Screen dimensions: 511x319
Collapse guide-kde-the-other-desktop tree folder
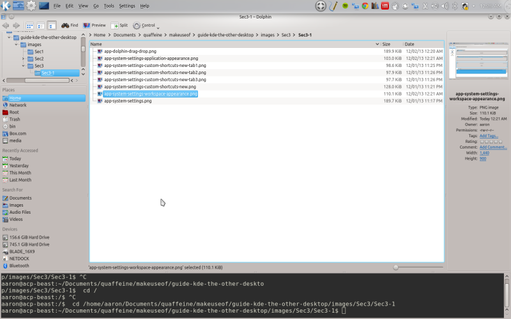click(9, 38)
